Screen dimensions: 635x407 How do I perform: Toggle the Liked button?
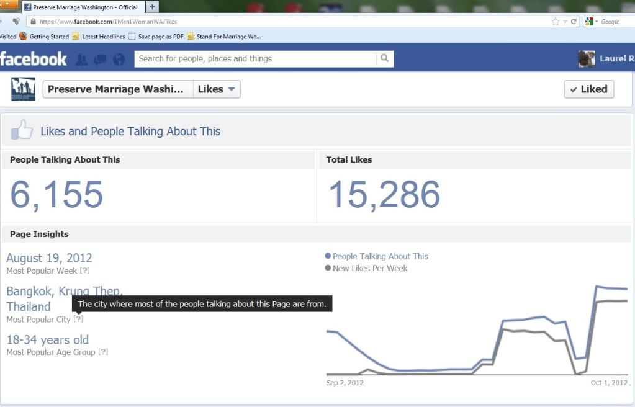click(x=589, y=89)
